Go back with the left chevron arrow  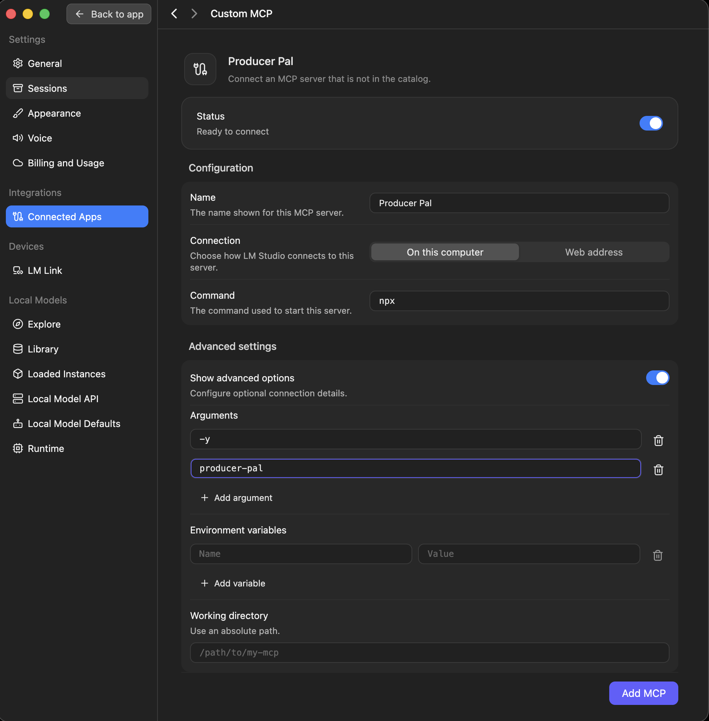pyautogui.click(x=174, y=14)
